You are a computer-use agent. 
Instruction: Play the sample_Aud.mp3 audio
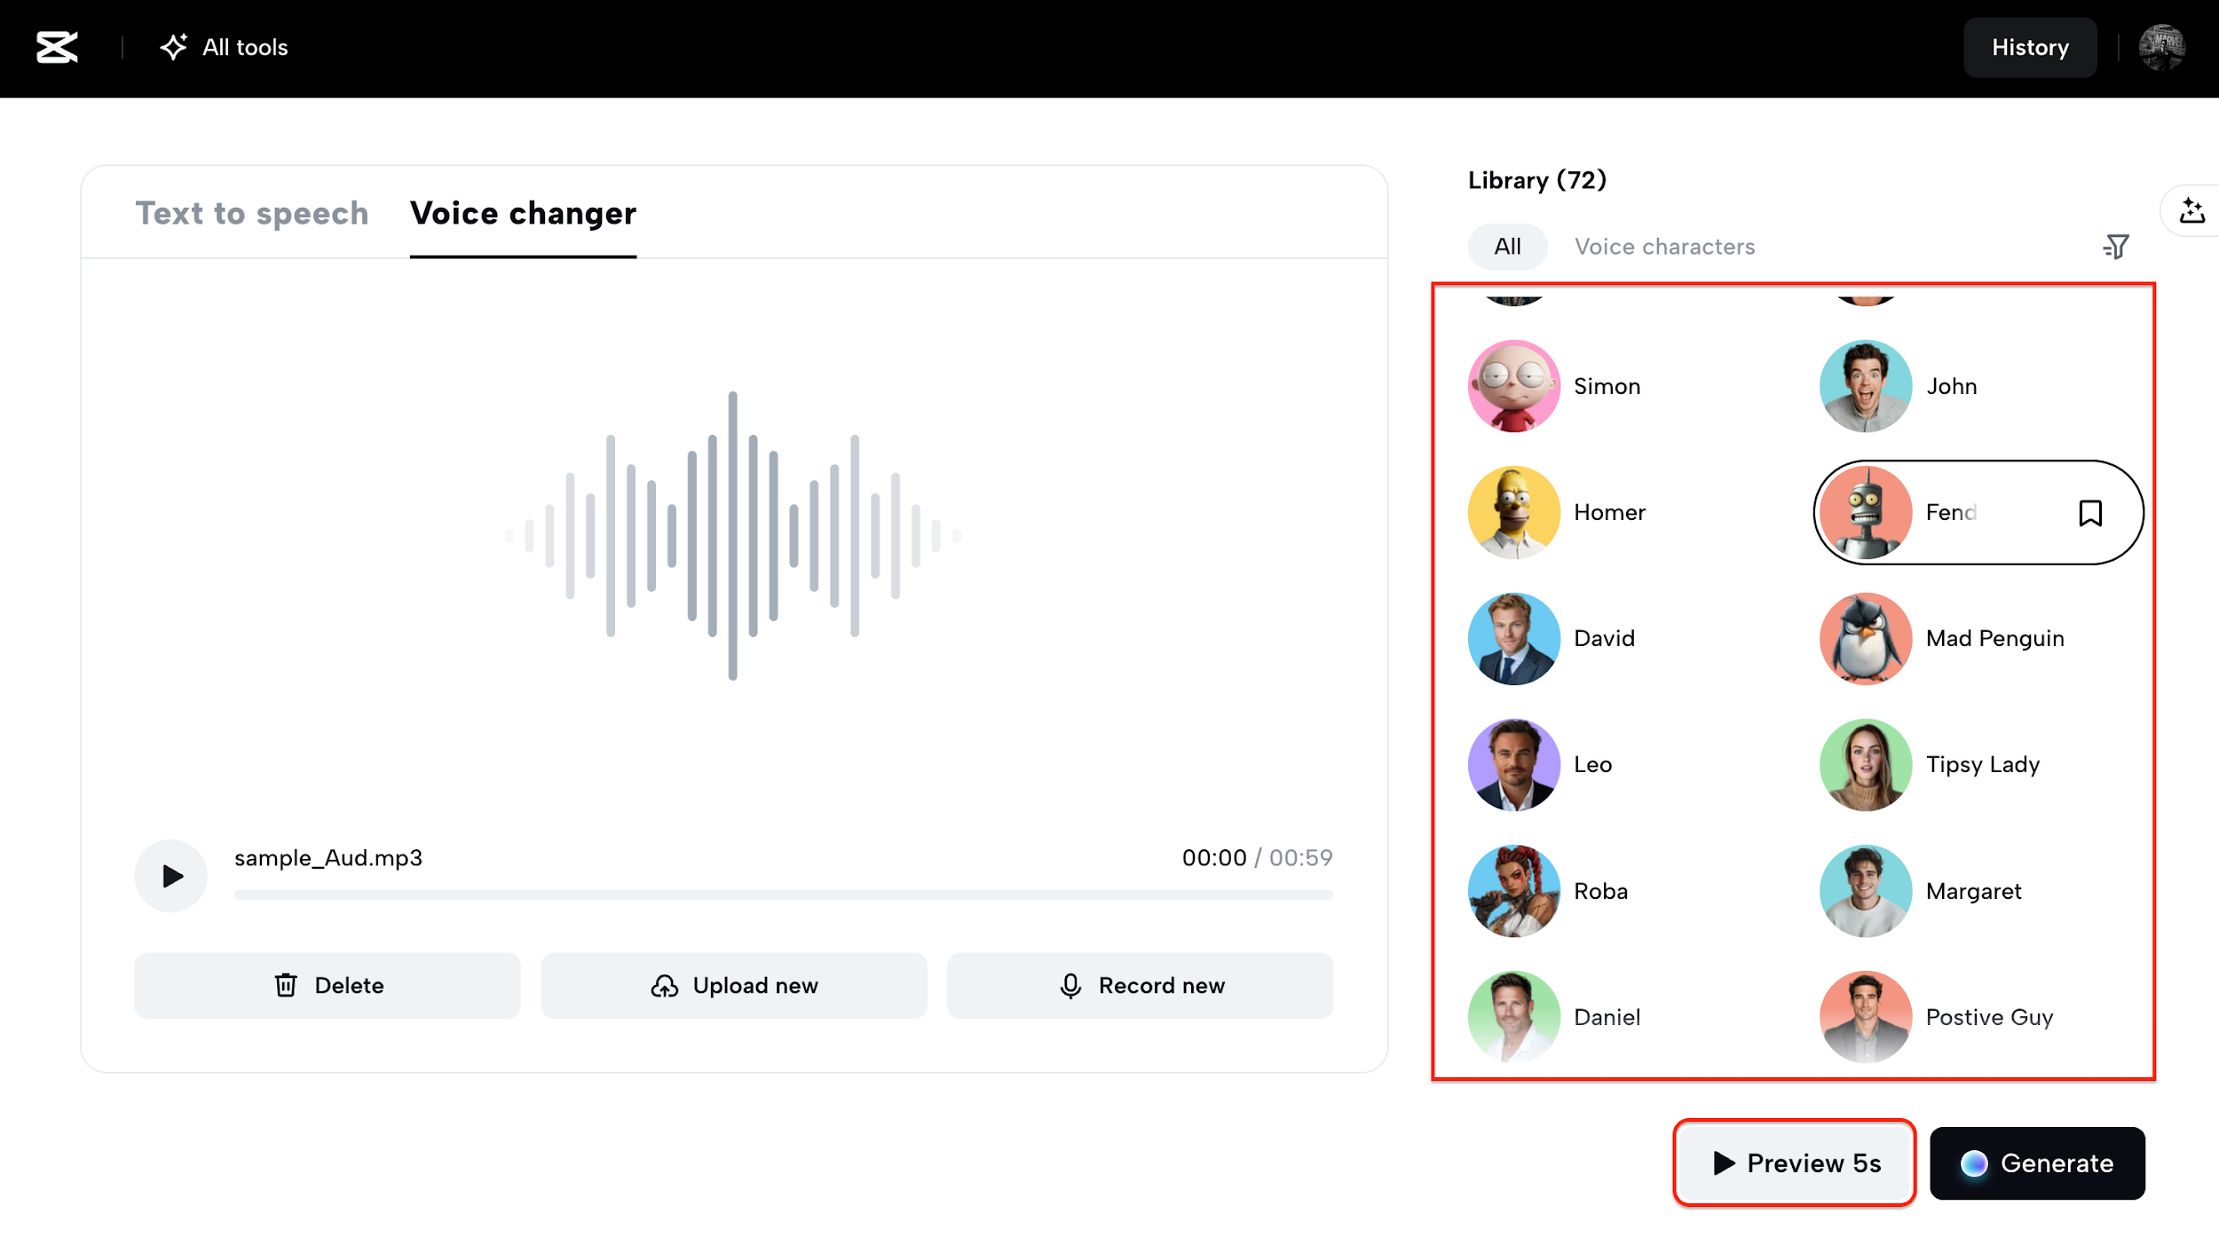coord(171,876)
